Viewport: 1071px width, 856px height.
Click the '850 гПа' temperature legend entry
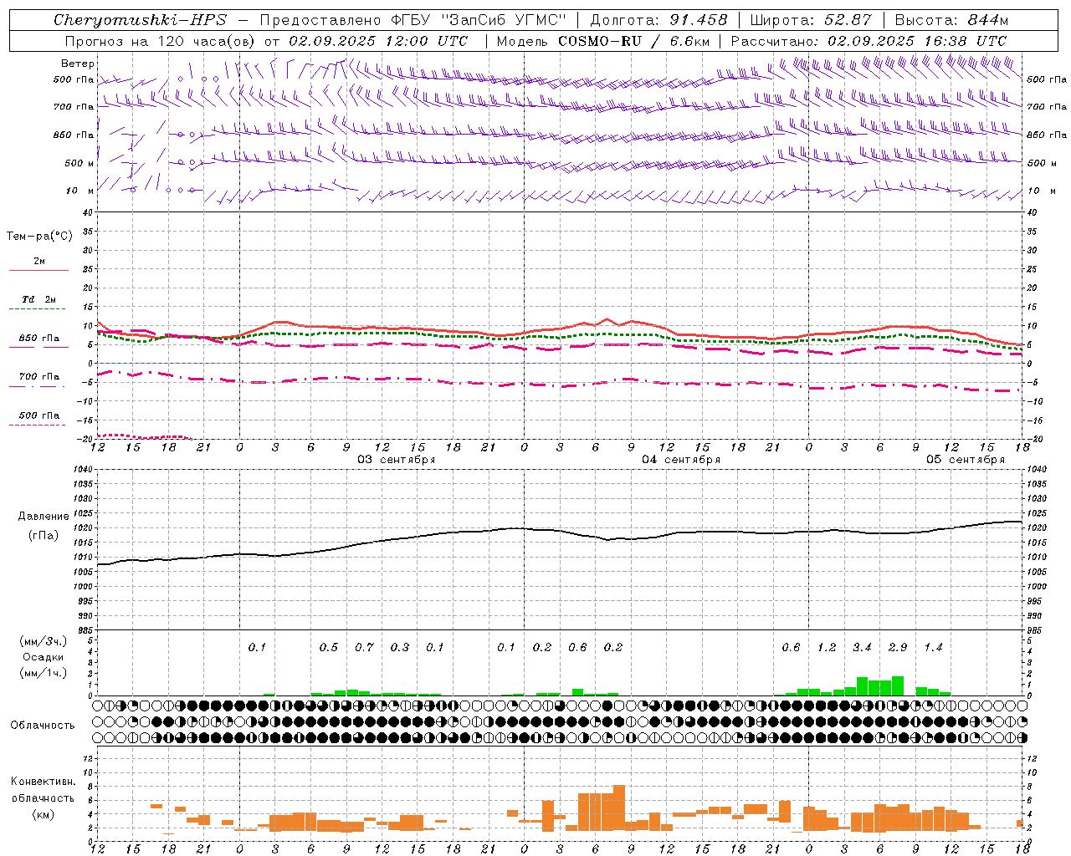[x=39, y=339]
